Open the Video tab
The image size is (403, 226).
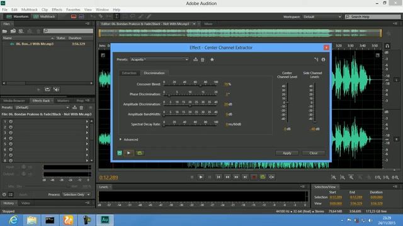click(x=25, y=203)
